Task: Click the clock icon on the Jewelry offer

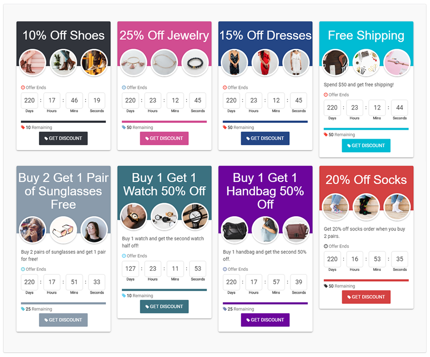Action: (124, 88)
